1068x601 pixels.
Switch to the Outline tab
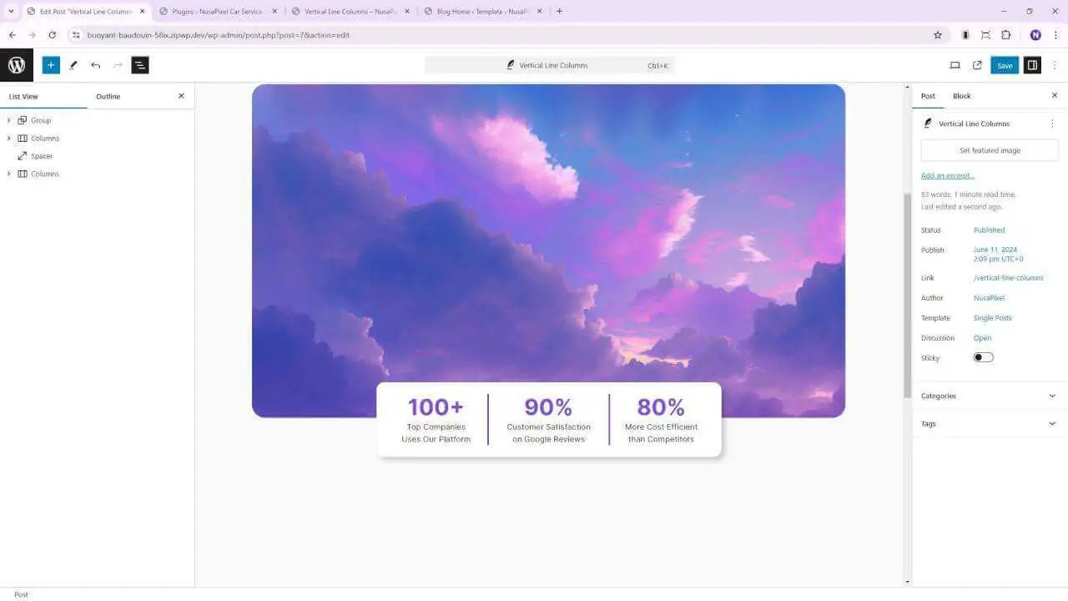pos(108,96)
